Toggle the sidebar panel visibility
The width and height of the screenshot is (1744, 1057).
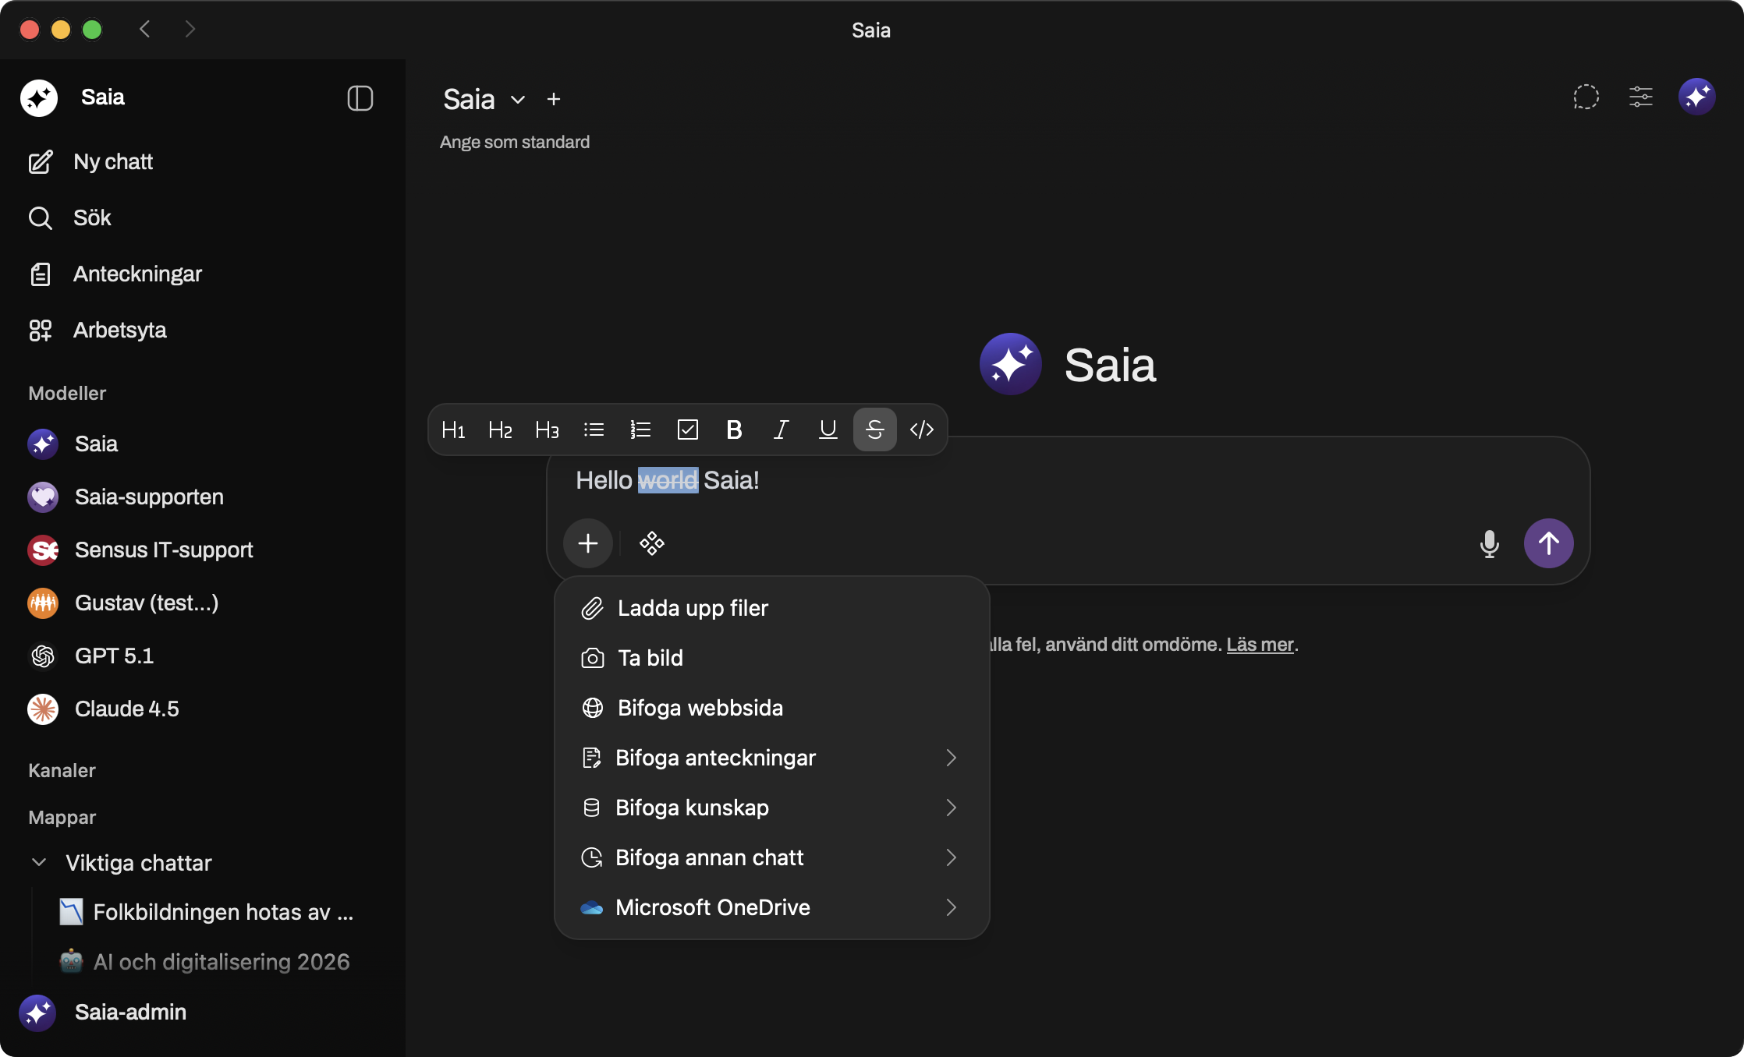point(360,98)
